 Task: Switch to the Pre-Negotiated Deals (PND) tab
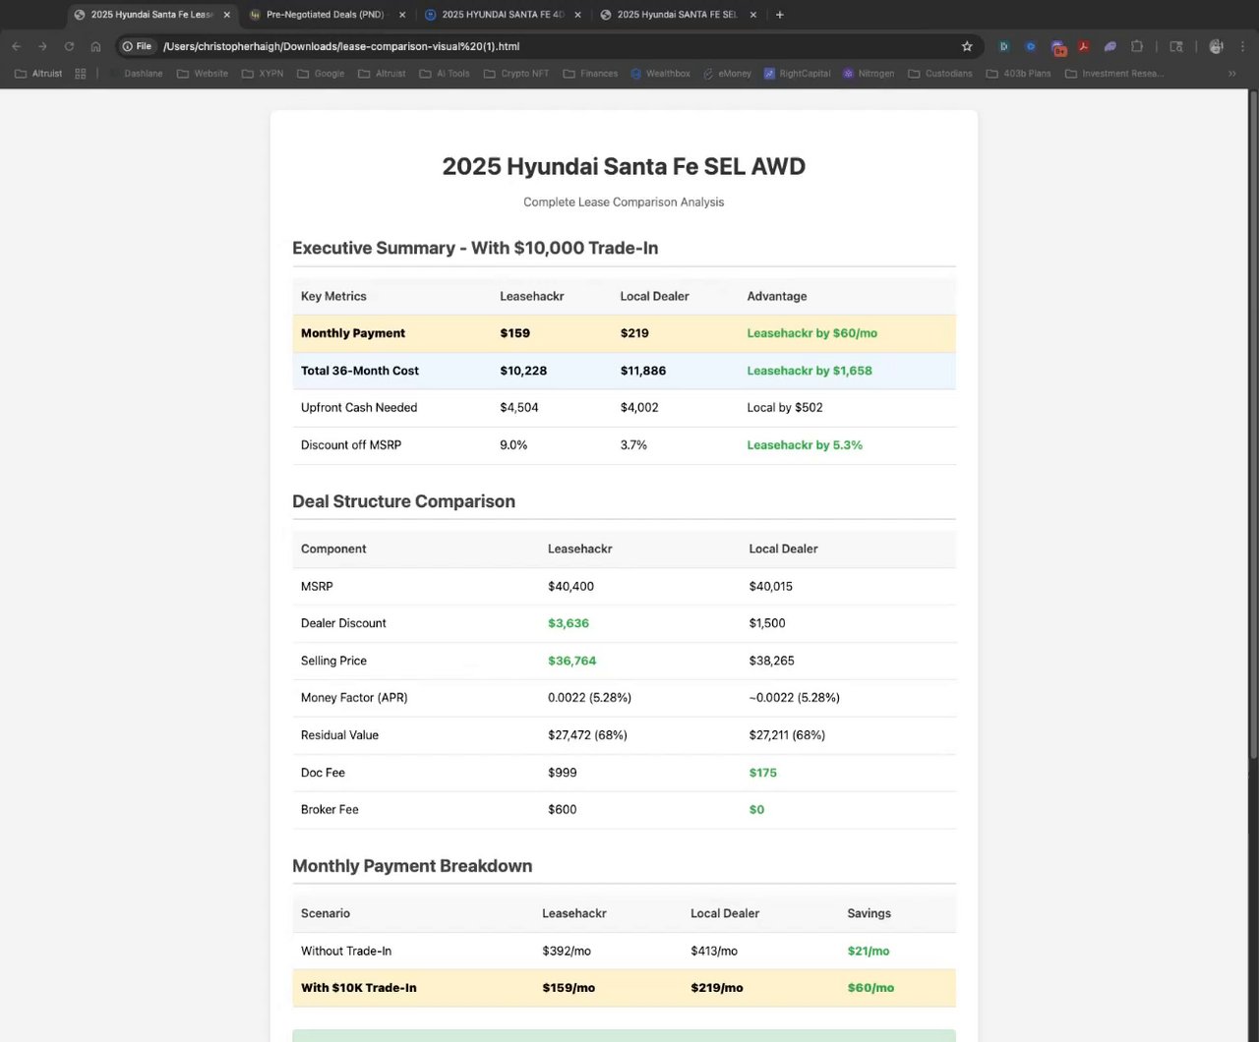pos(327,15)
